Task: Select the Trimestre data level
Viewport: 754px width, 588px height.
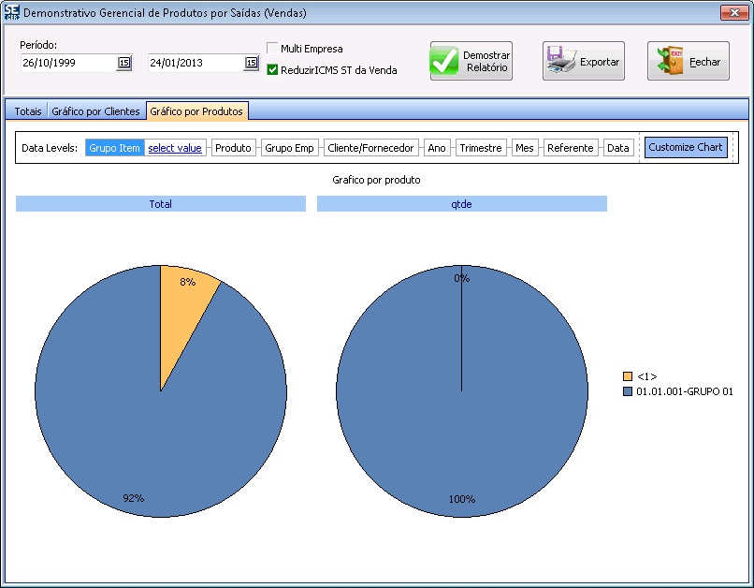Action: tap(482, 148)
